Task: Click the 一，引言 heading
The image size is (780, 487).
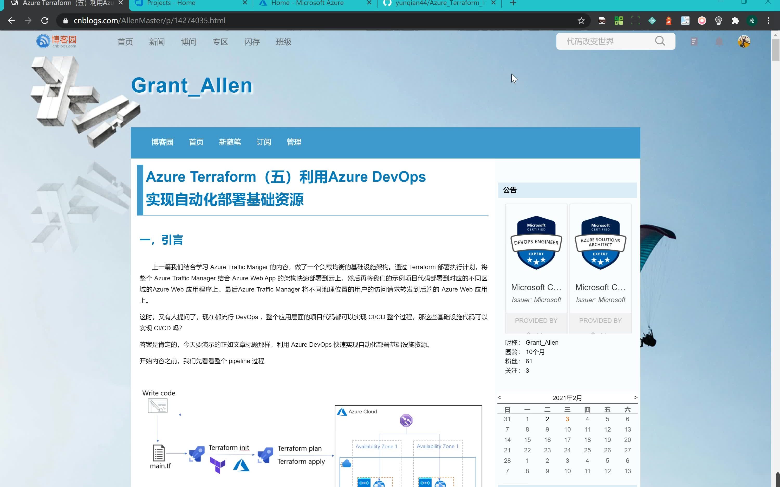Action: coord(161,240)
